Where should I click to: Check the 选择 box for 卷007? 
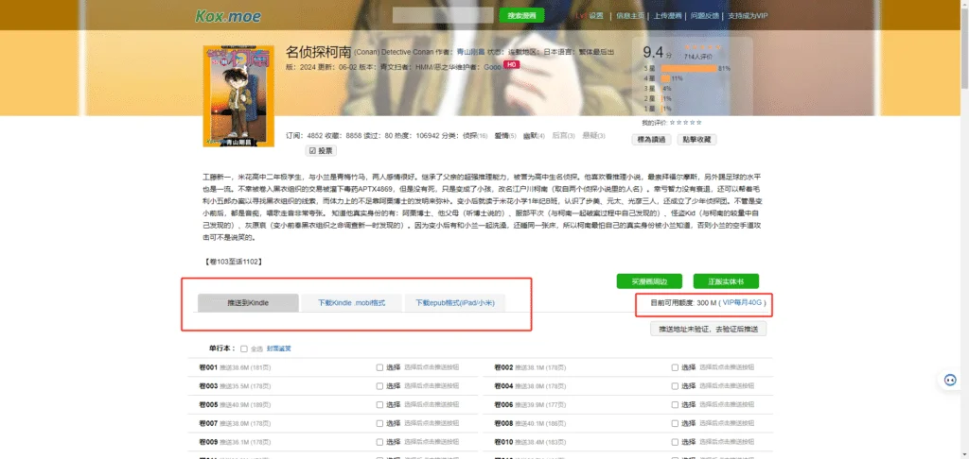pos(379,424)
